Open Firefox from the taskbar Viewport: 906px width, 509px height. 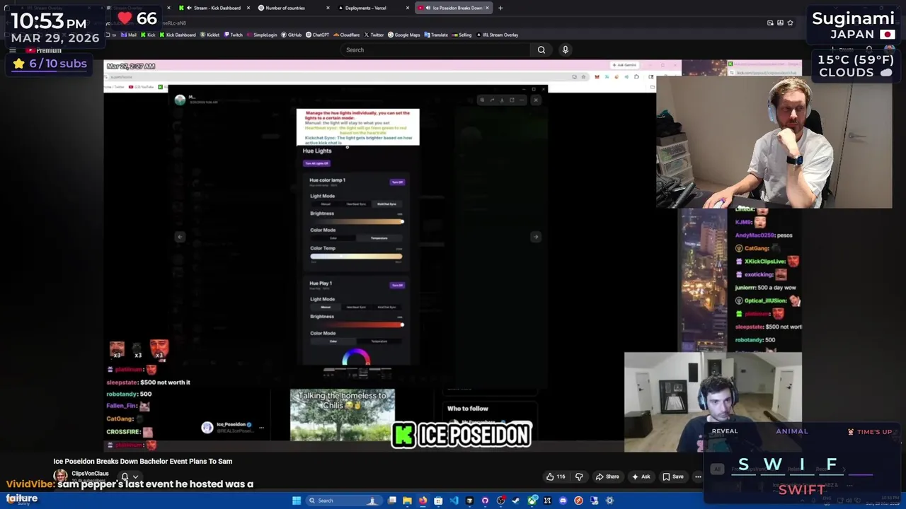click(x=423, y=501)
